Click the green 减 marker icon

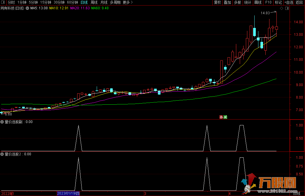[225, 117]
